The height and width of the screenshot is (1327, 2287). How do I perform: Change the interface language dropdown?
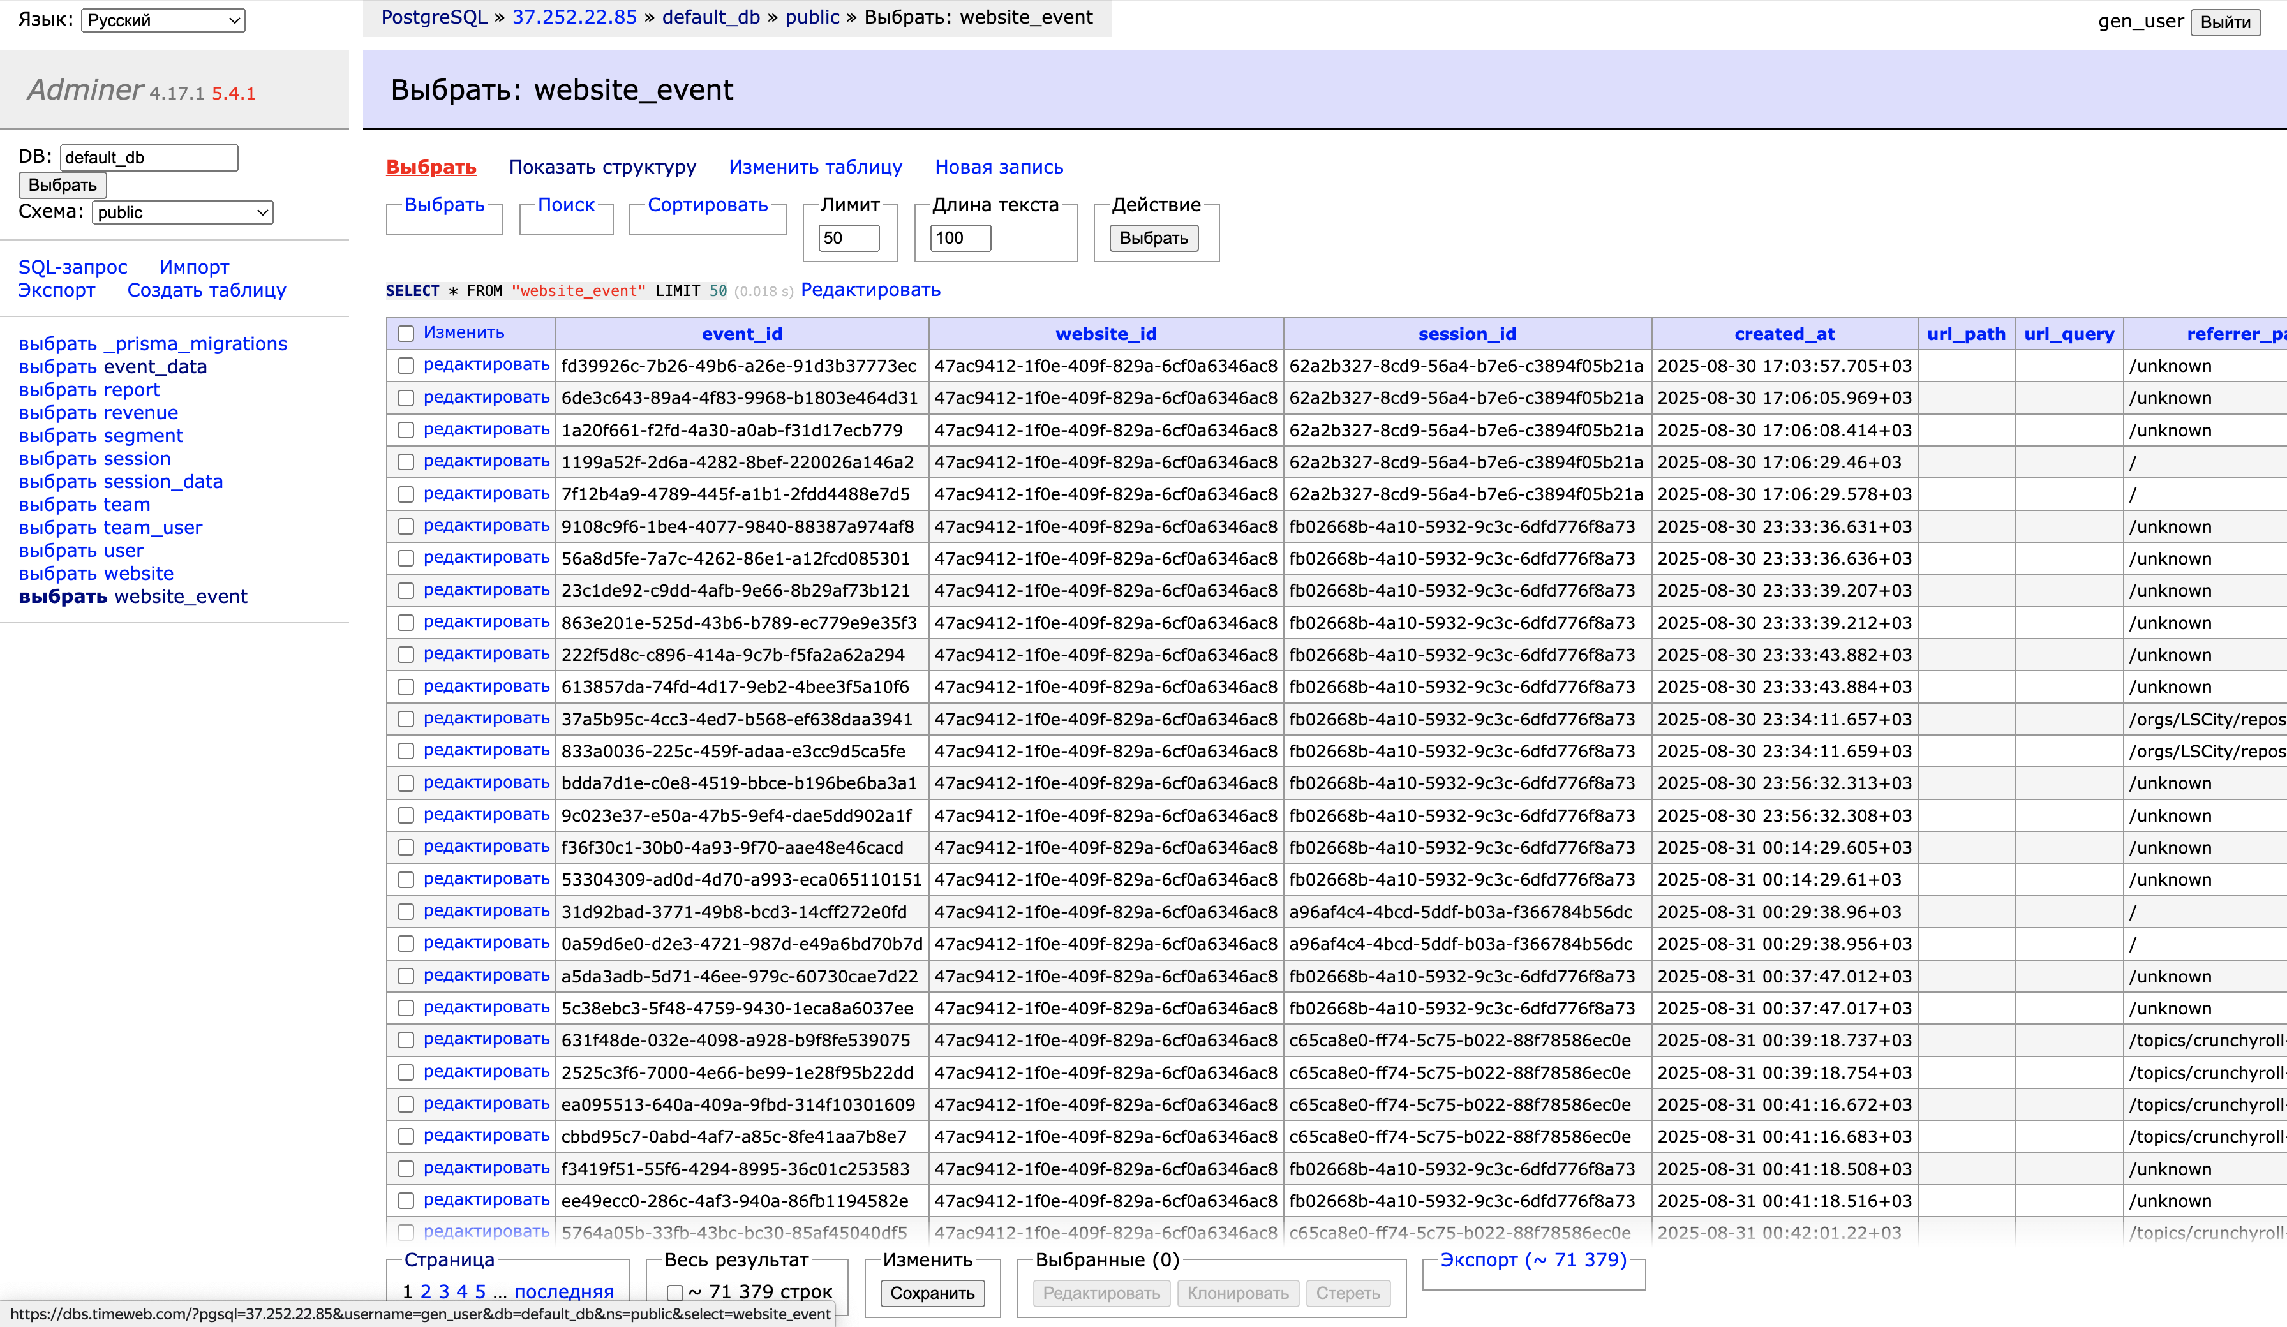pyautogui.click(x=163, y=19)
